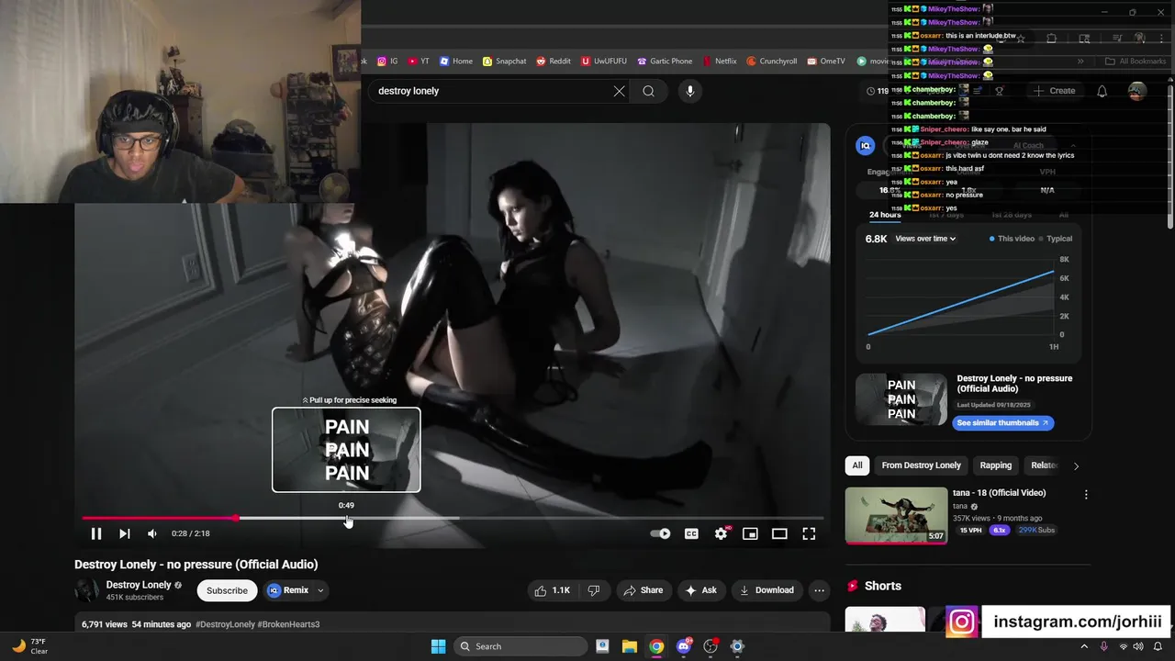Viewport: 1175px width, 661px height.
Task: Show hidden system tray icons chevron
Action: [x=1083, y=646]
